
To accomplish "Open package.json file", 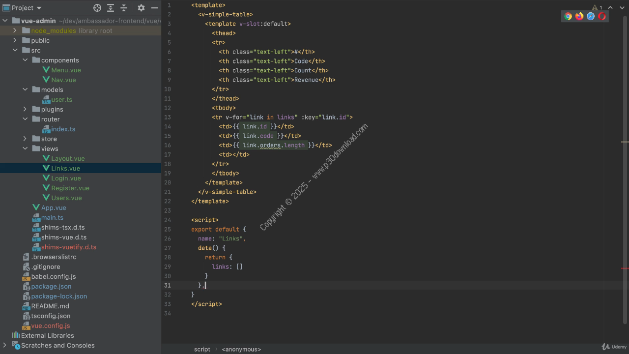I will (x=51, y=286).
